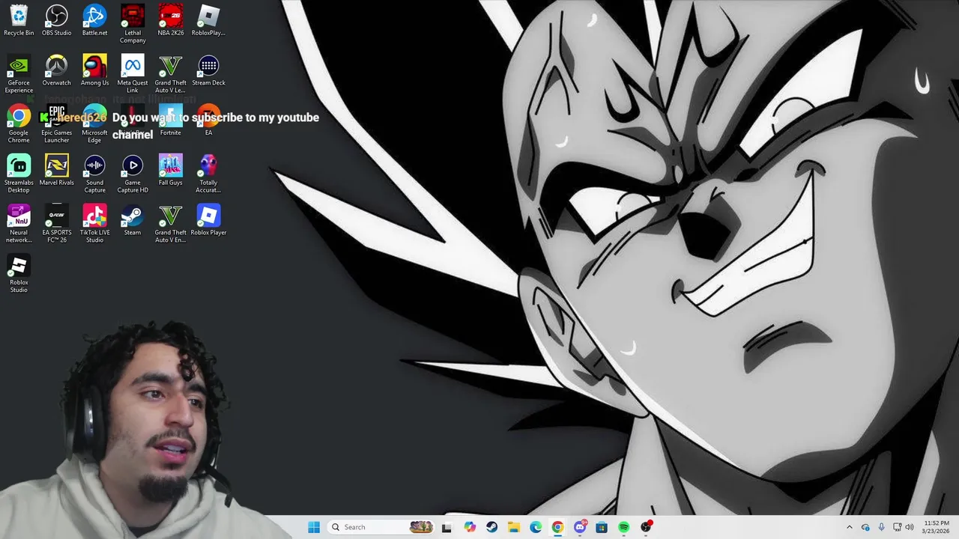Screen dimensions: 959x539
Task: Open Task View on the taskbar
Action: [x=447, y=527]
